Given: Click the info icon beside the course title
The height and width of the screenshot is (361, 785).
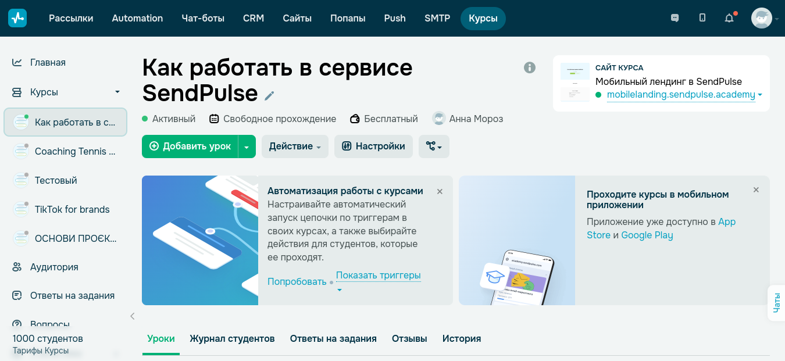Looking at the screenshot, I should click(530, 67).
